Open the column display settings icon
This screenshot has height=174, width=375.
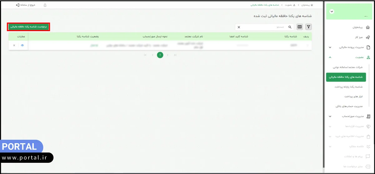click(300, 27)
